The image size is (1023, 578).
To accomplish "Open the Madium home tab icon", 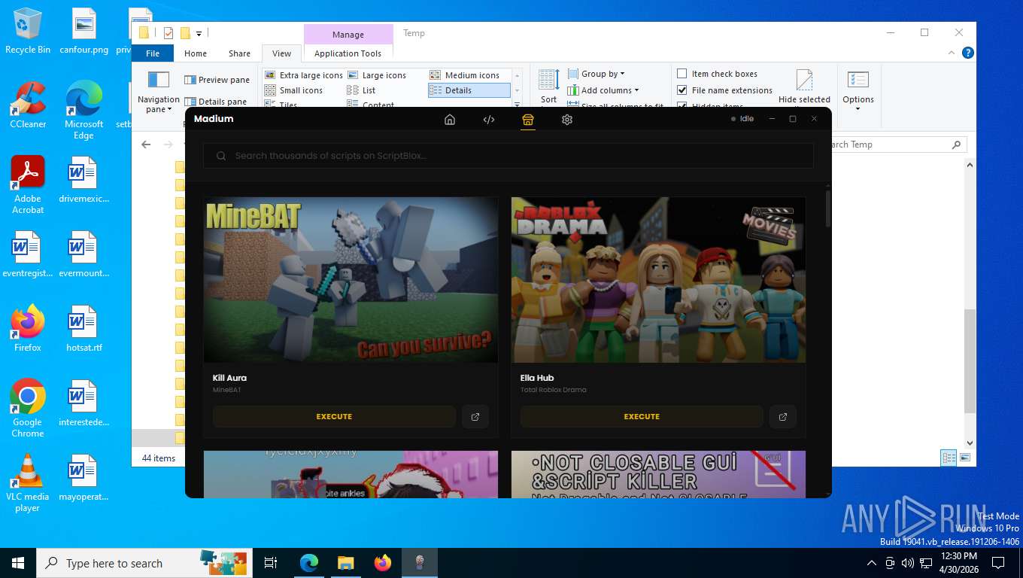I will [x=450, y=119].
